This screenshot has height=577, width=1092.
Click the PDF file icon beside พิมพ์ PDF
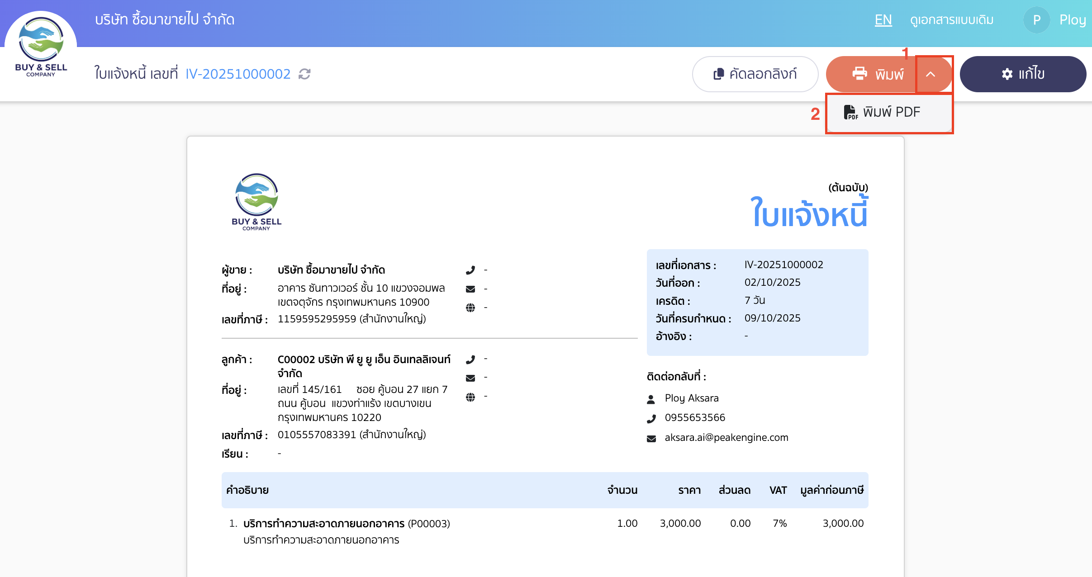(851, 112)
